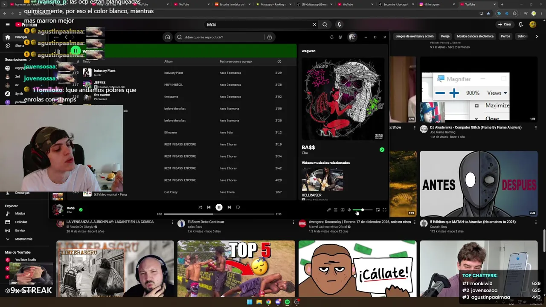Open Chrome three-dot menu
Screen dimensions: 546x307
tap(541, 13)
